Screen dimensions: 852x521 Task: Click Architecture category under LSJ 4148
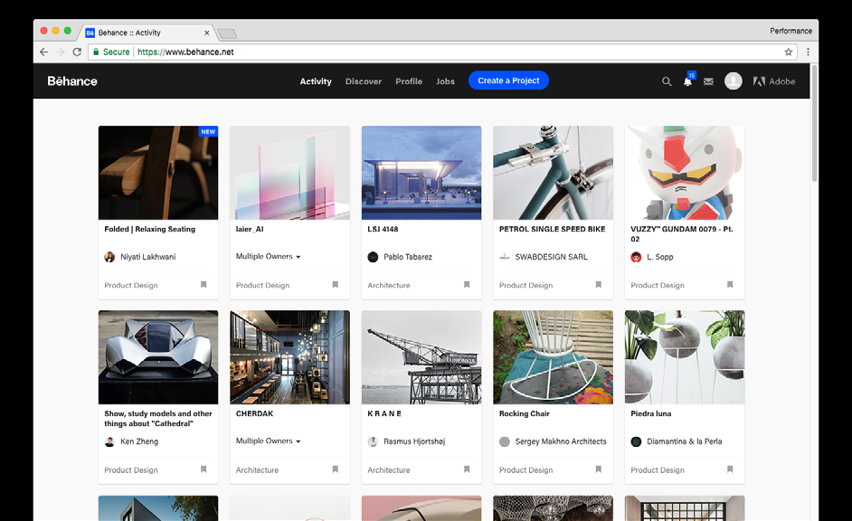point(389,285)
